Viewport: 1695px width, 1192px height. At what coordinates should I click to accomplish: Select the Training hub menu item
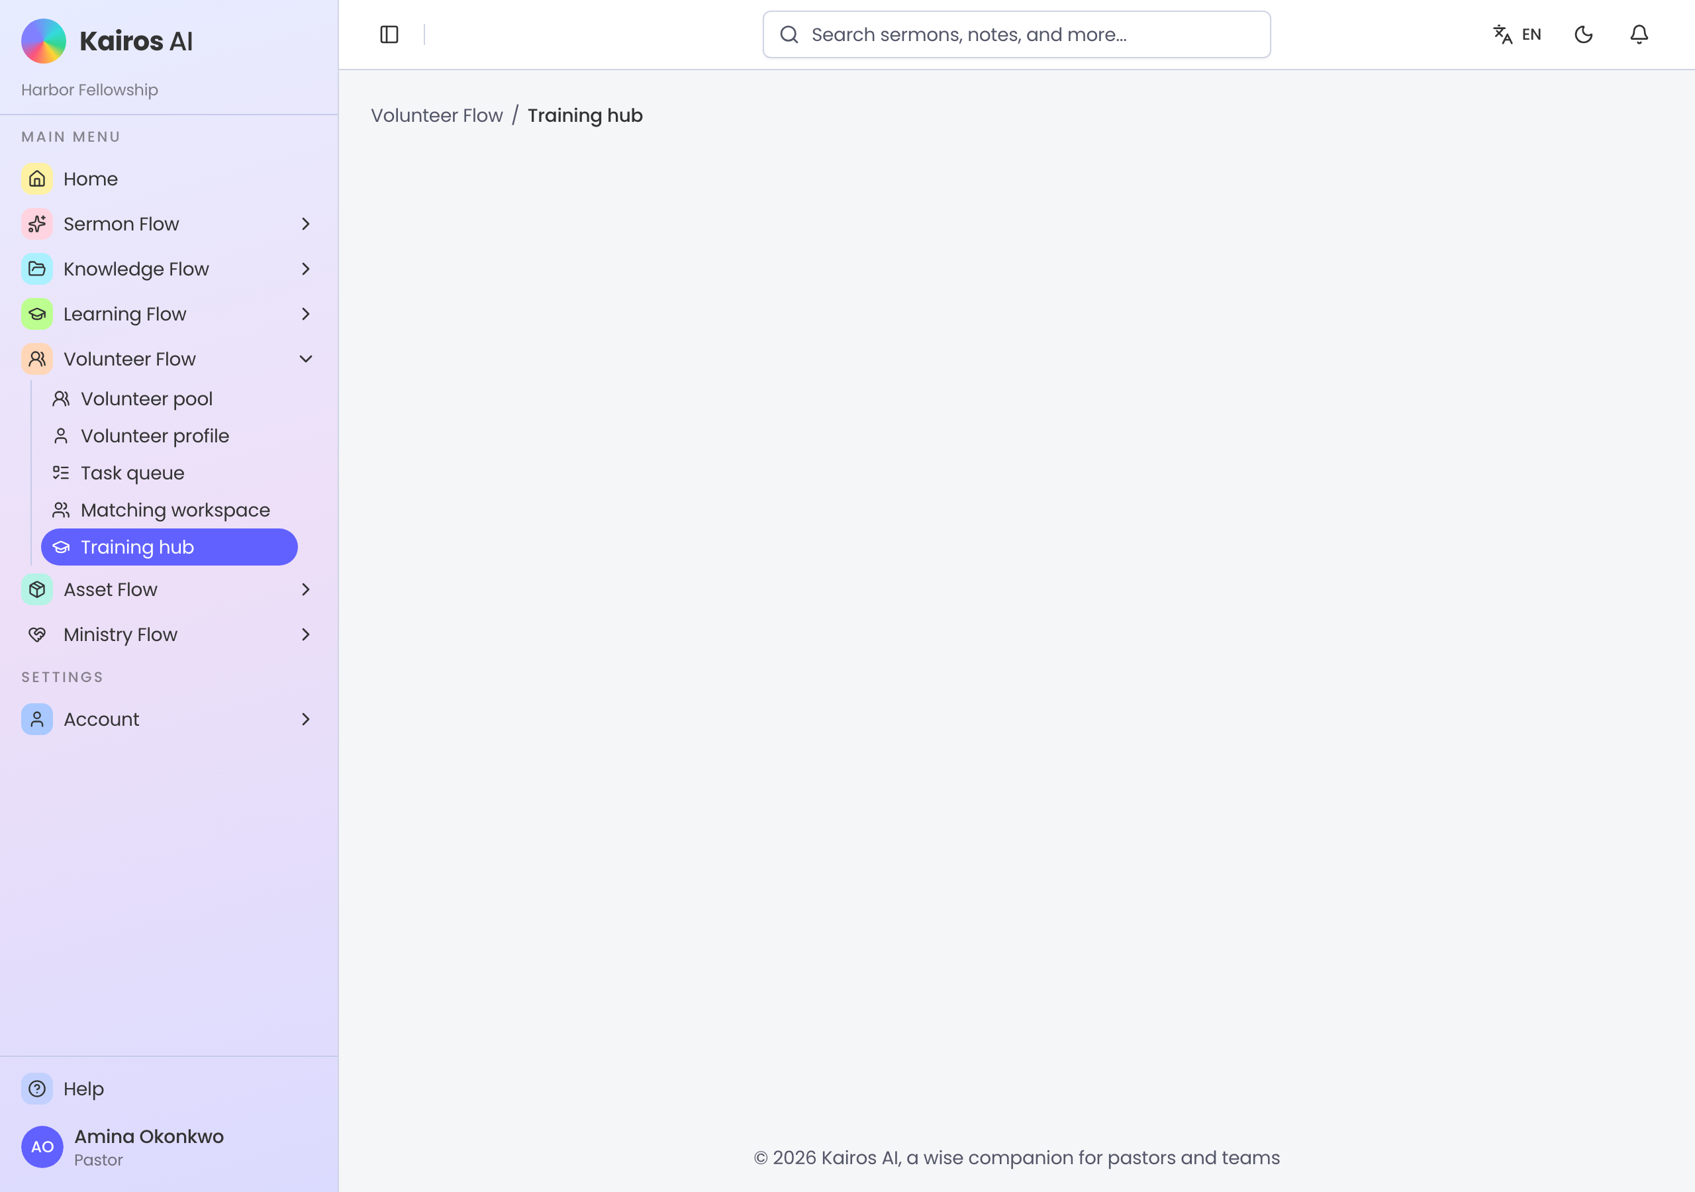click(169, 547)
